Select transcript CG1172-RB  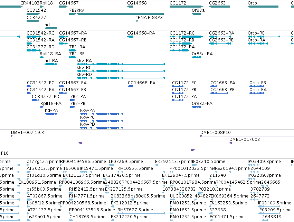pos(181,44)
